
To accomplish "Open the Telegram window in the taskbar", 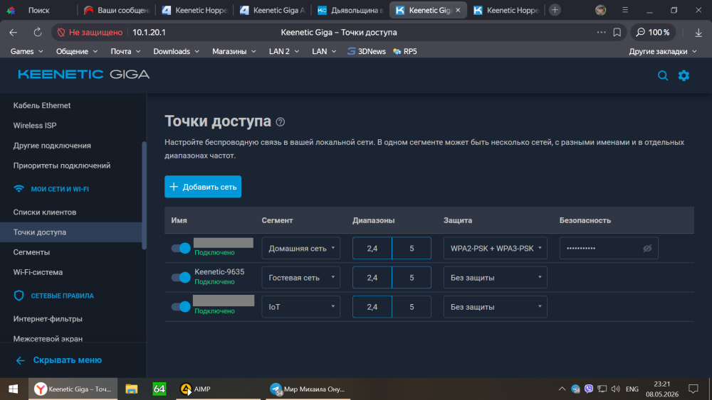I will (x=308, y=389).
